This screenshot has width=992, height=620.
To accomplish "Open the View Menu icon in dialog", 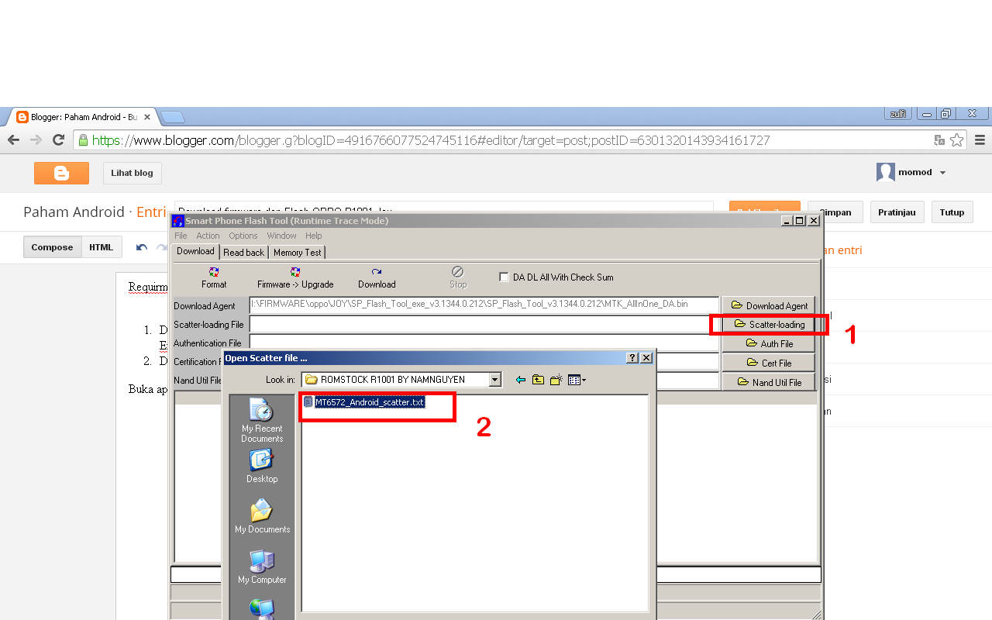I will 577,380.
